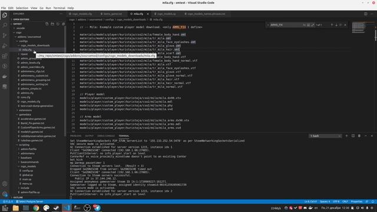Open Run and Debug view
This screenshot has width=377, height=212.
5,46
